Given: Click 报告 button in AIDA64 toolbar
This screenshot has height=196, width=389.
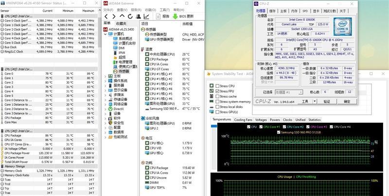Looking at the screenshot, I should pyautogui.click(x=163, y=16).
